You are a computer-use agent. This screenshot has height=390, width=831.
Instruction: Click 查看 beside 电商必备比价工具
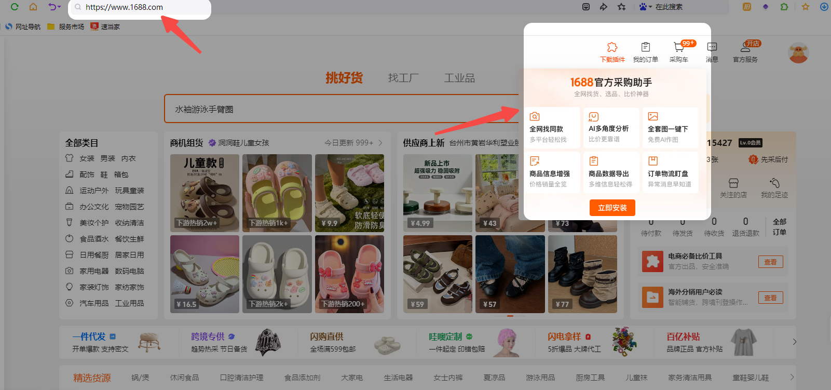(771, 262)
